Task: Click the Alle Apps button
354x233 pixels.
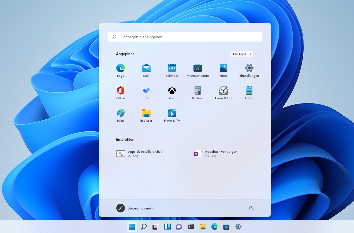Action: 242,54
